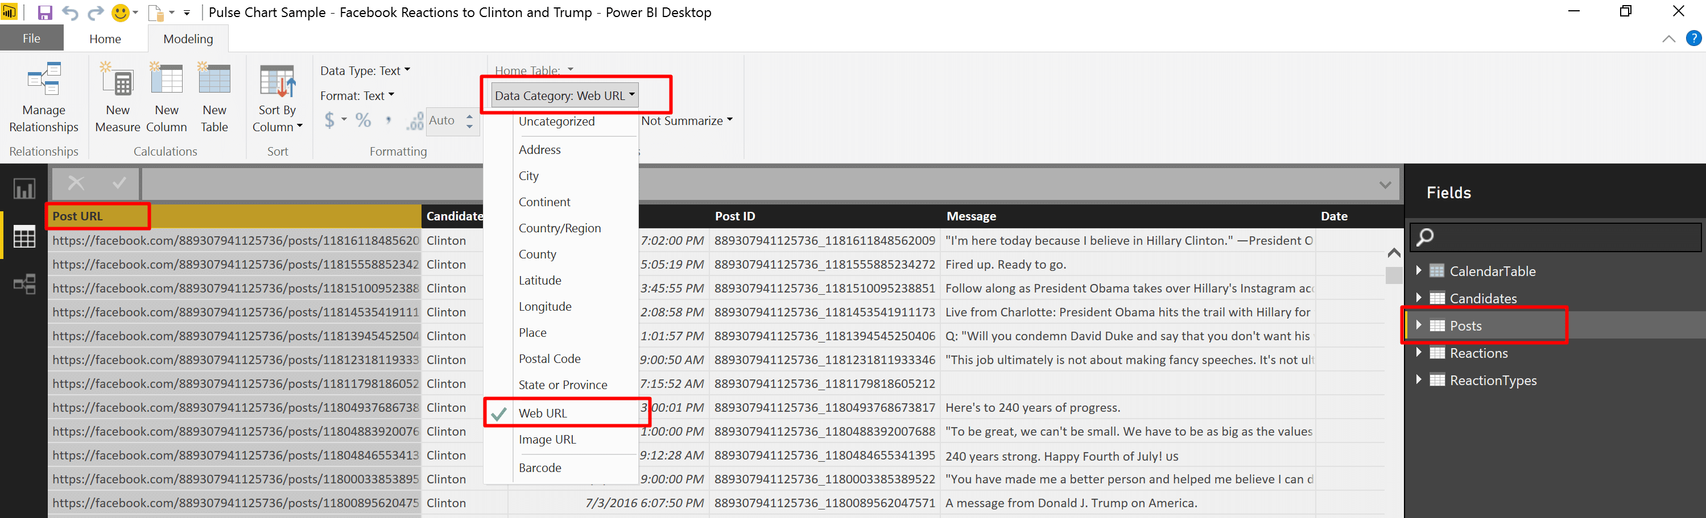Expand the Candidates table
Image resolution: width=1706 pixels, height=518 pixels.
point(1419,298)
